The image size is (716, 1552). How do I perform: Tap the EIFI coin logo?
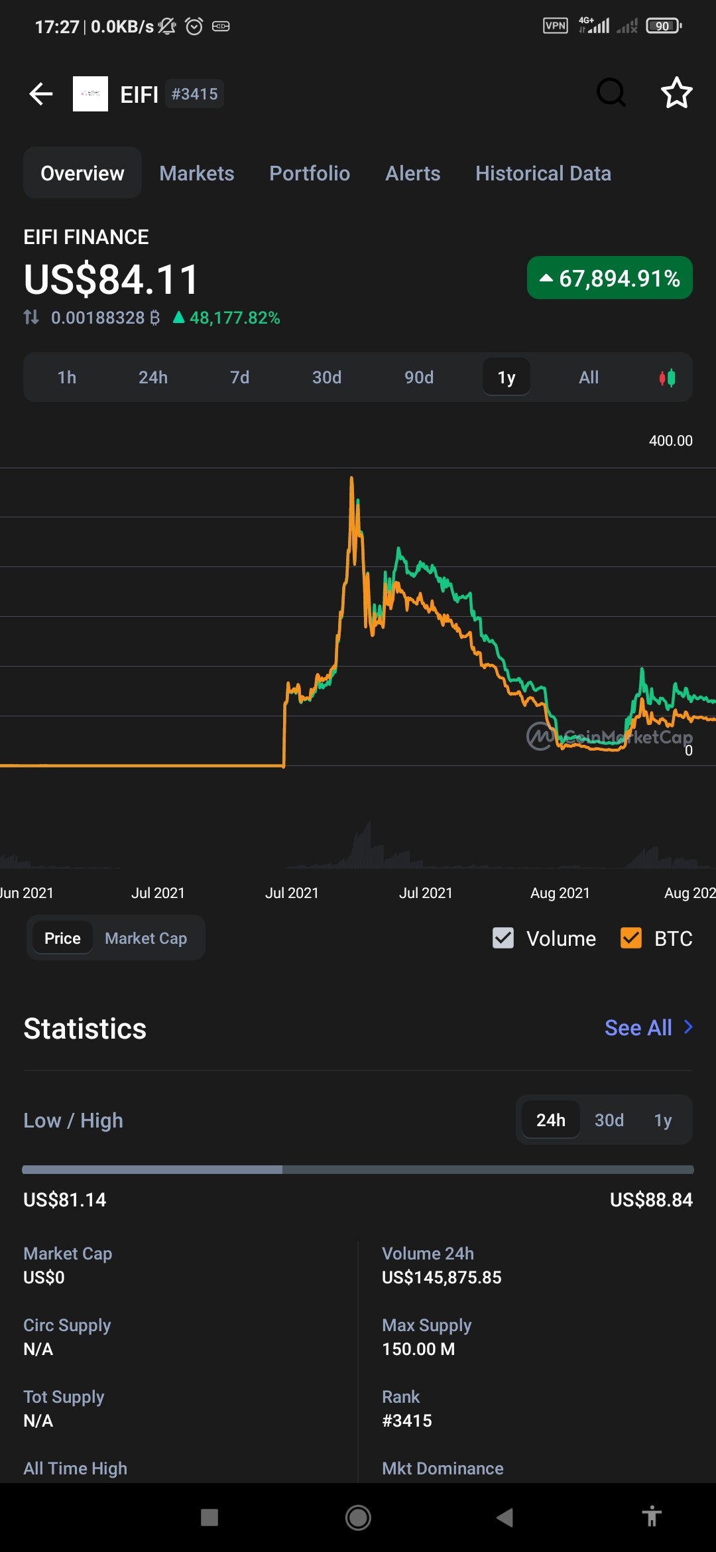[x=90, y=94]
